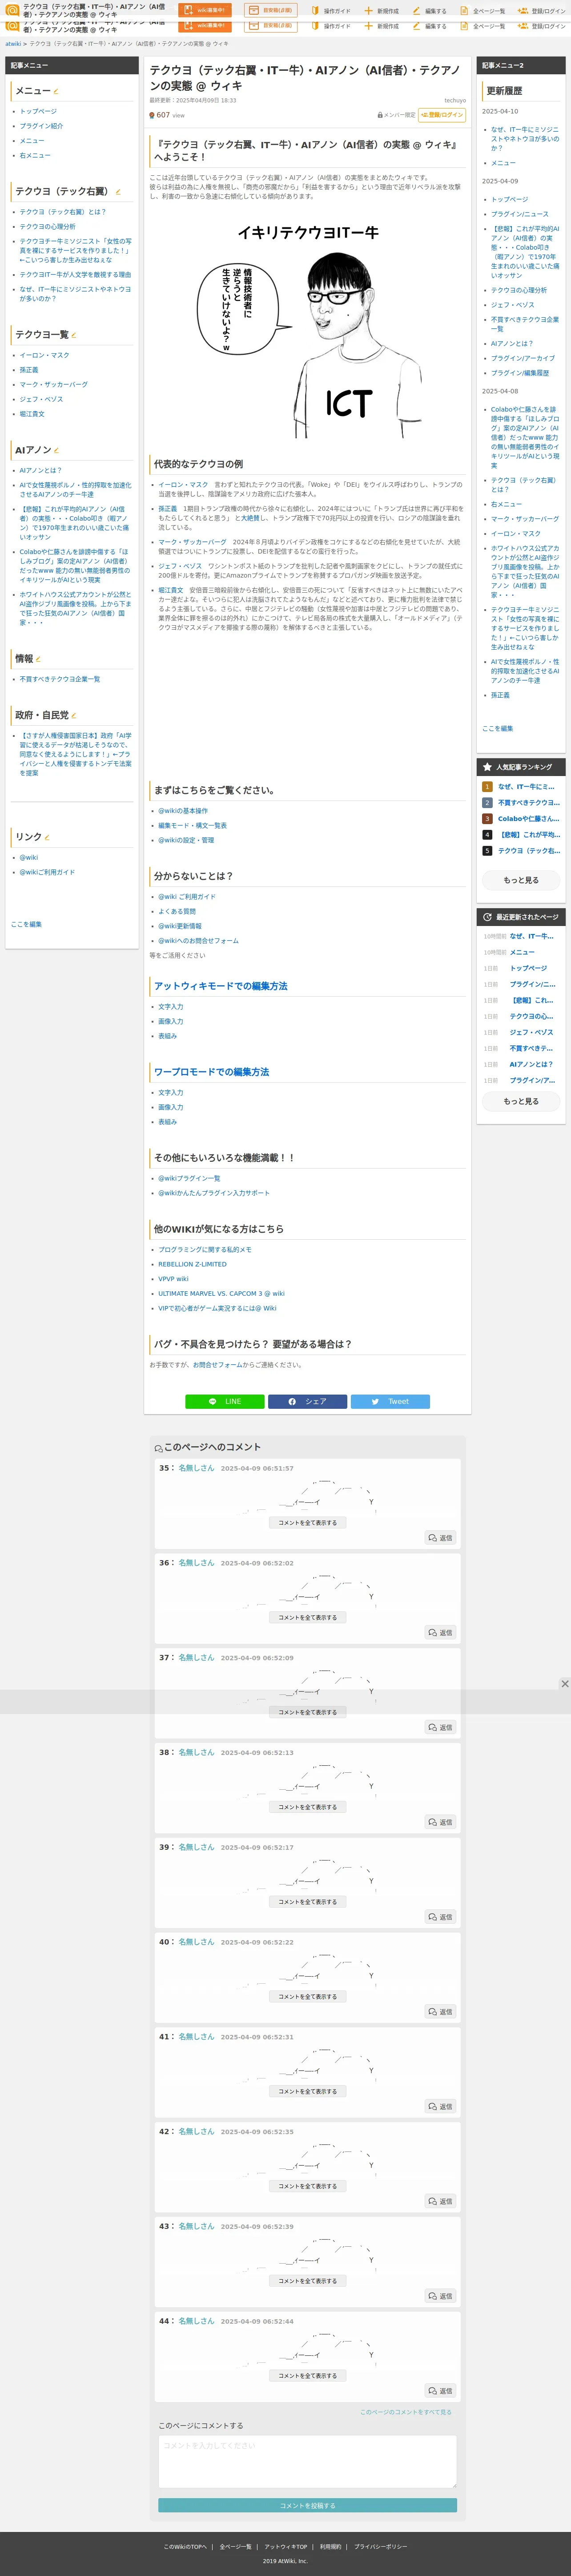Click edit pencil next to テクウヨ一覧 heading
571x2576 pixels.
[74, 335]
